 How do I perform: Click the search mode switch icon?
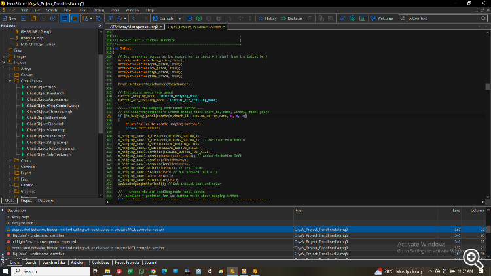pyautogui.click(x=403, y=18)
